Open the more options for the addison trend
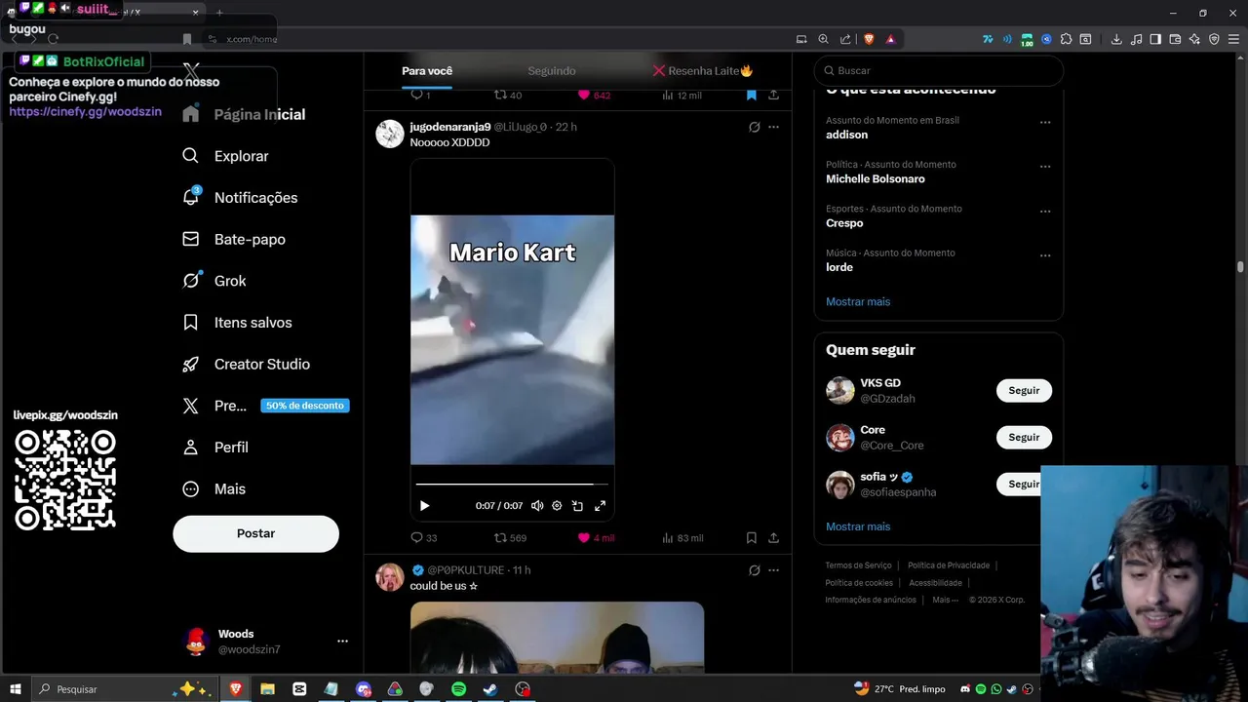The width and height of the screenshot is (1248, 702). 1045,123
